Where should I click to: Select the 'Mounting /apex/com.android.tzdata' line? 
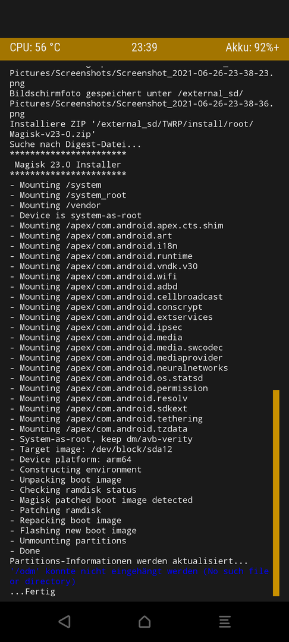pyautogui.click(x=99, y=429)
